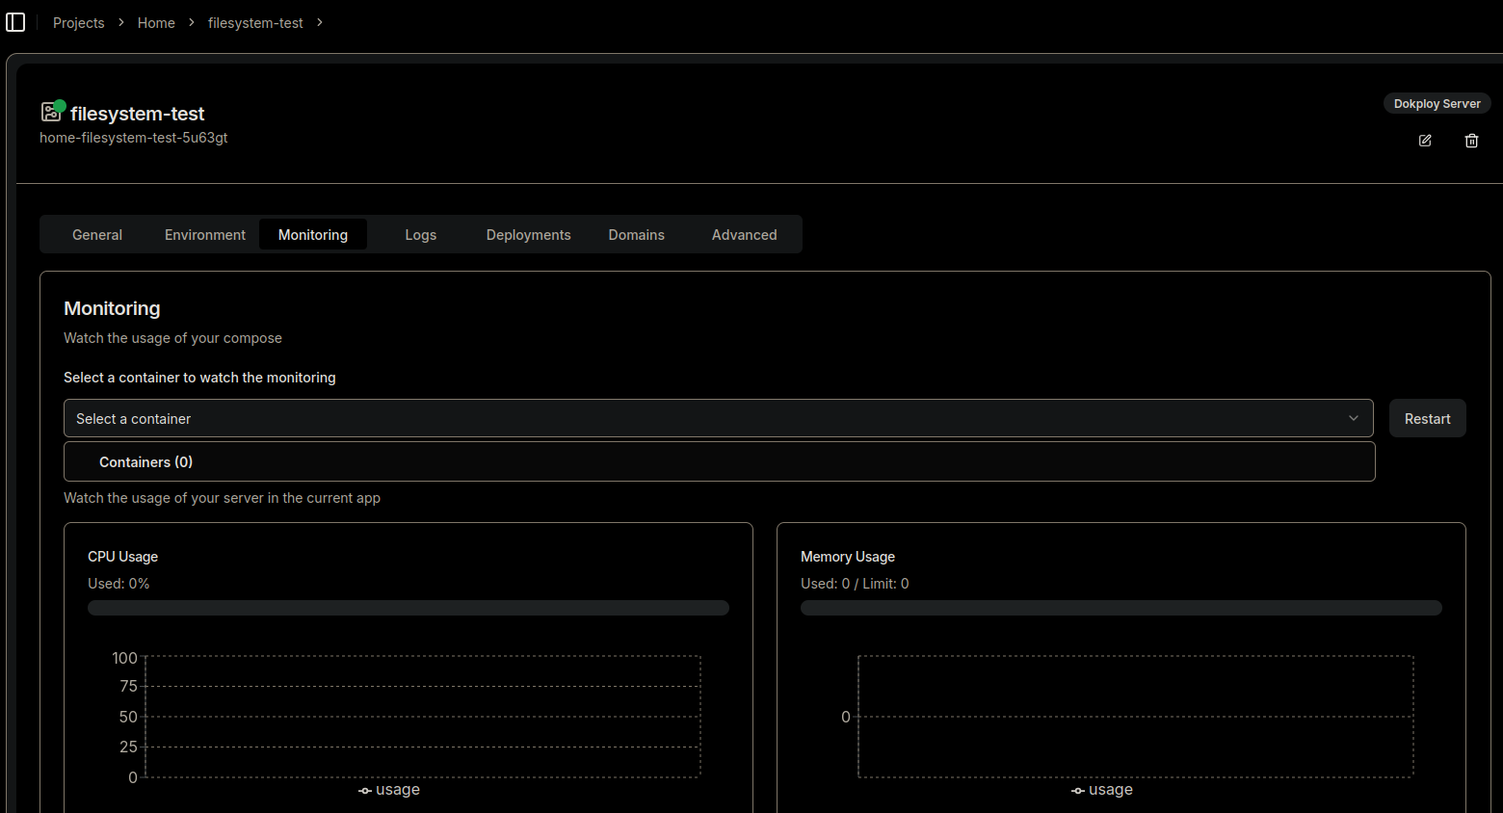Click the Monitoring section heading
1503x813 pixels.
tap(112, 308)
